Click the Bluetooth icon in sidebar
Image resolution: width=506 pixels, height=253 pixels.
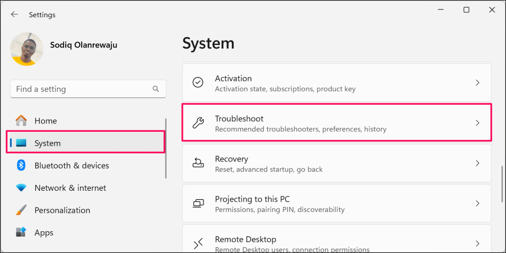21,166
